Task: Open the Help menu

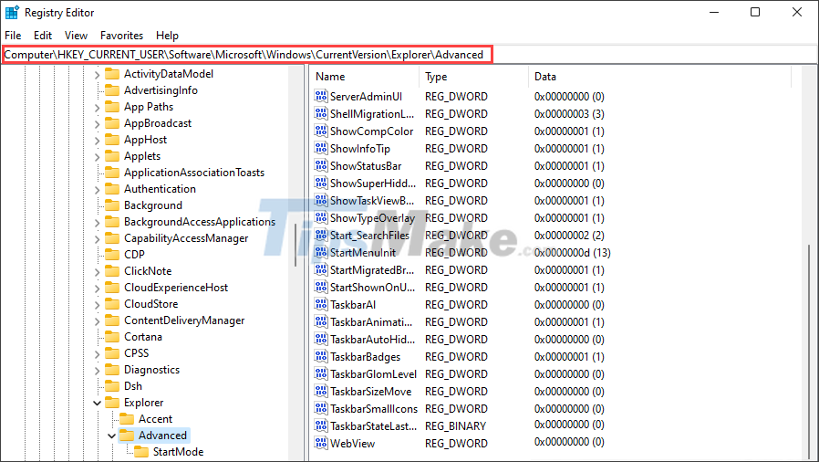Action: [x=167, y=36]
